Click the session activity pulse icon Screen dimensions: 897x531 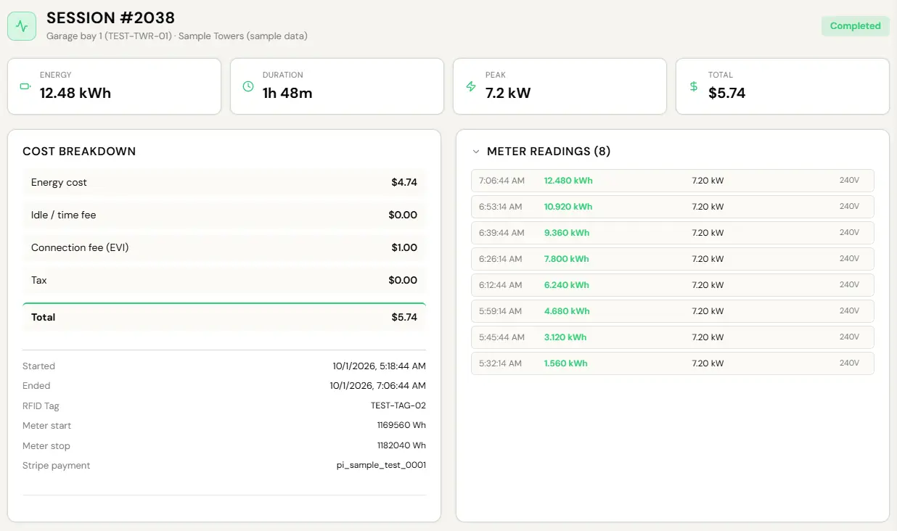coord(22,26)
